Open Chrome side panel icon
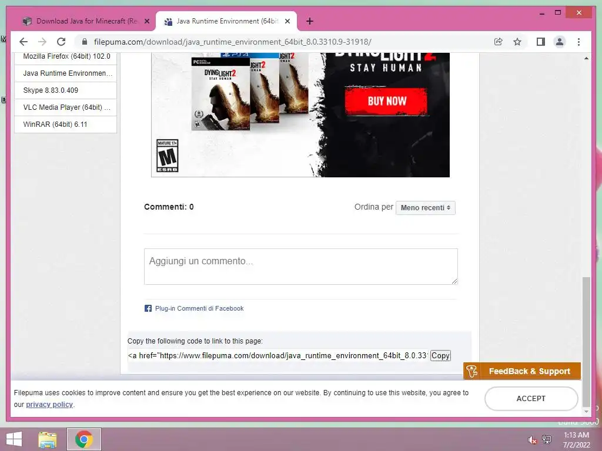Image resolution: width=602 pixels, height=451 pixels. tap(541, 42)
